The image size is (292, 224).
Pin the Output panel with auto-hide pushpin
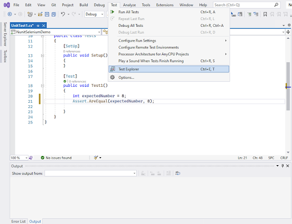(x=282, y=166)
